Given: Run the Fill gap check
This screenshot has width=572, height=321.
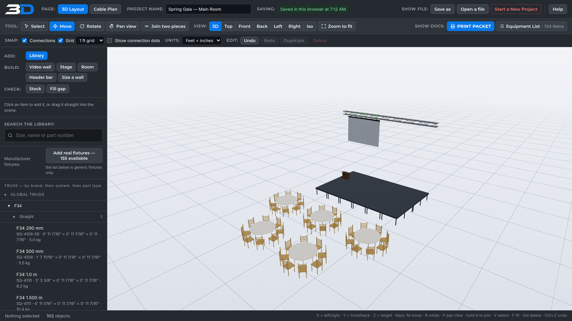Looking at the screenshot, I should [58, 89].
